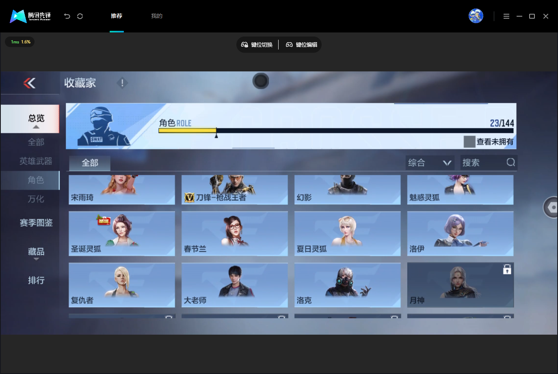Image resolution: width=558 pixels, height=374 pixels.
Task: Open the user avatar profile
Action: (x=476, y=16)
